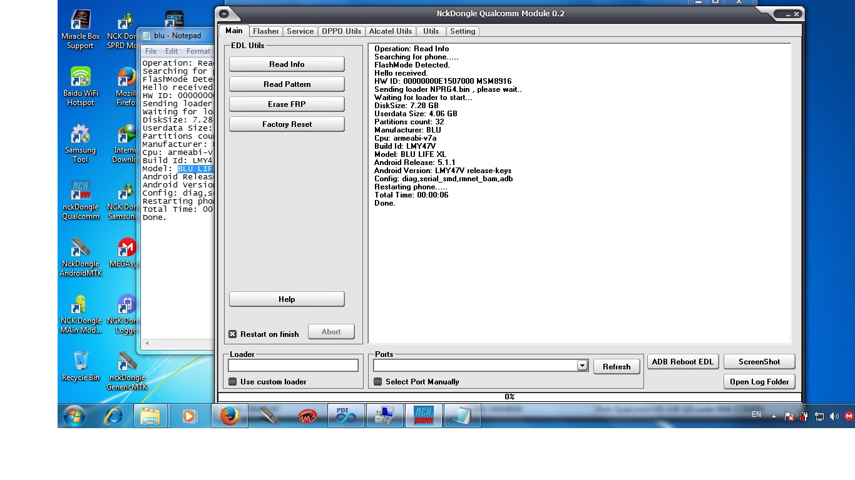Click the Abort button

[331, 332]
